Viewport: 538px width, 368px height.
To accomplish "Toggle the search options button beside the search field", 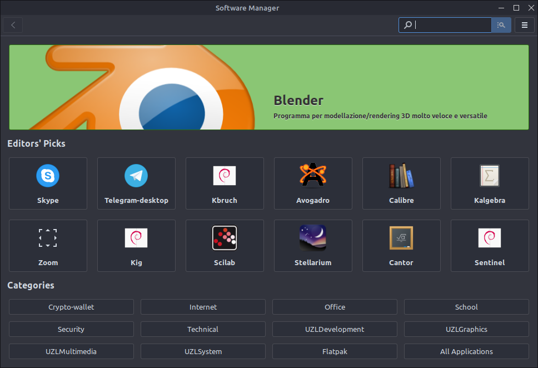I will 501,25.
